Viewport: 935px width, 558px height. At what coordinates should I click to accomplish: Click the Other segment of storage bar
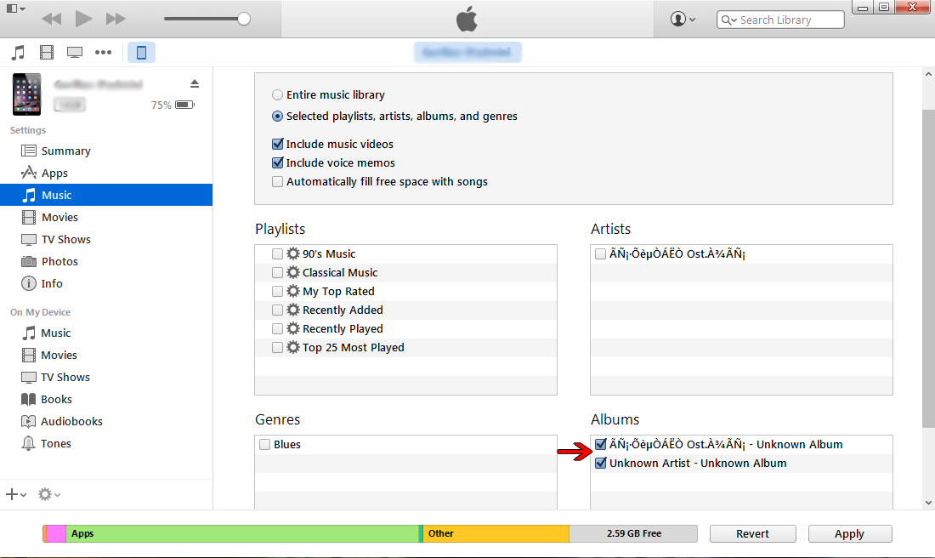[x=496, y=533]
